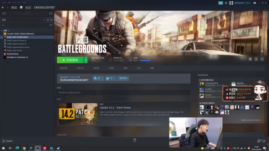Click the maybe later review button
This screenshot has width=269, height=151.
pyautogui.click(x=123, y=78)
